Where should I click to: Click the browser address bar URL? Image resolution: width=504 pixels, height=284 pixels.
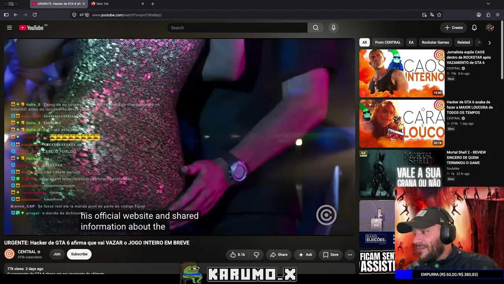pos(127,15)
